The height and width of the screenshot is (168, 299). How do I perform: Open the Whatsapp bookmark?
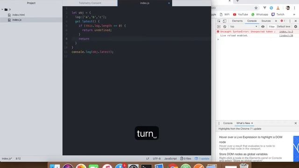coord(260,14)
